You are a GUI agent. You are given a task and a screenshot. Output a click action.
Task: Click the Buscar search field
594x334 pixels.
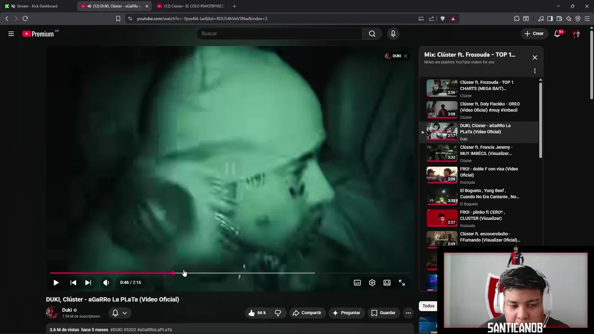tap(280, 34)
